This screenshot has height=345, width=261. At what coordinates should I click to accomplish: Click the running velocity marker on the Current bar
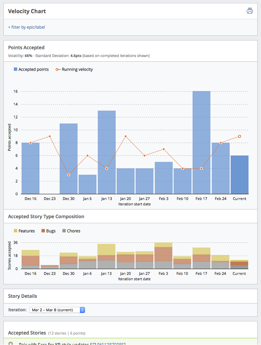[239, 136]
